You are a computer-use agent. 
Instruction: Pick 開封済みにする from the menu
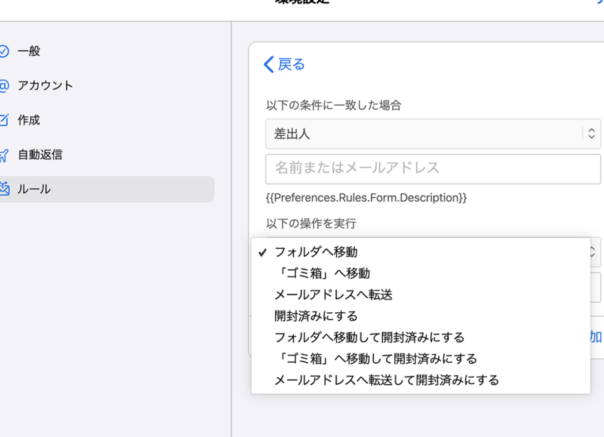(315, 316)
